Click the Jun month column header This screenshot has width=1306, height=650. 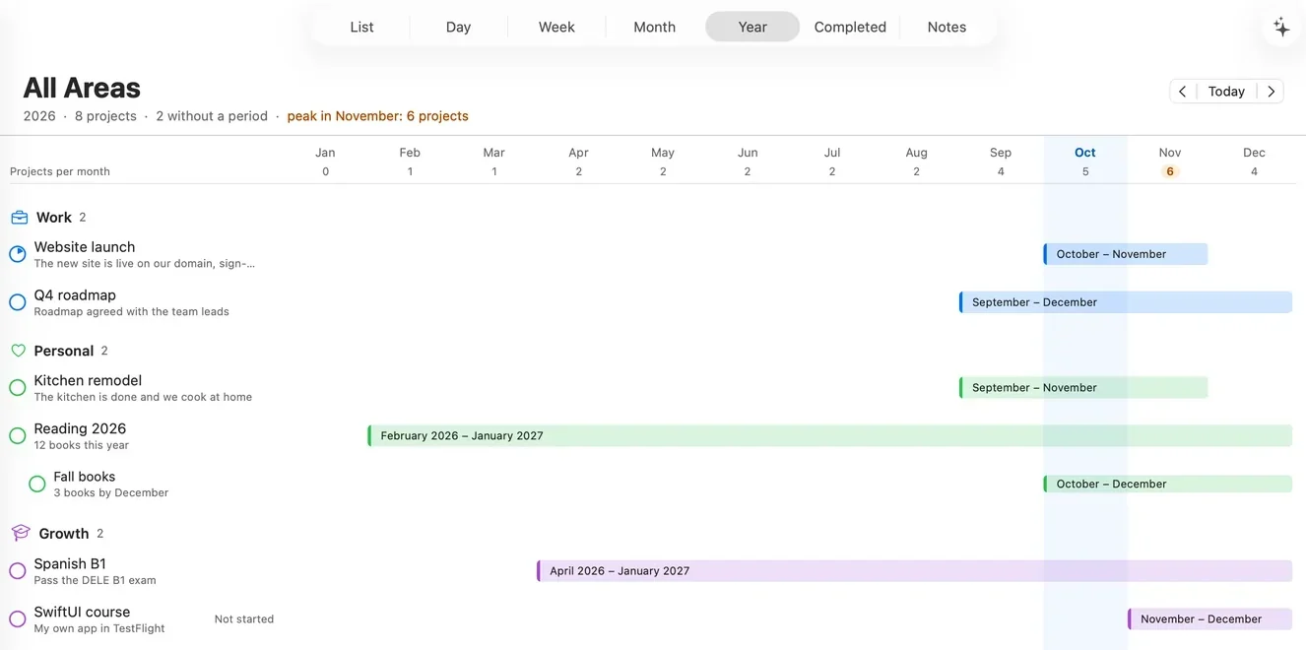pos(748,153)
